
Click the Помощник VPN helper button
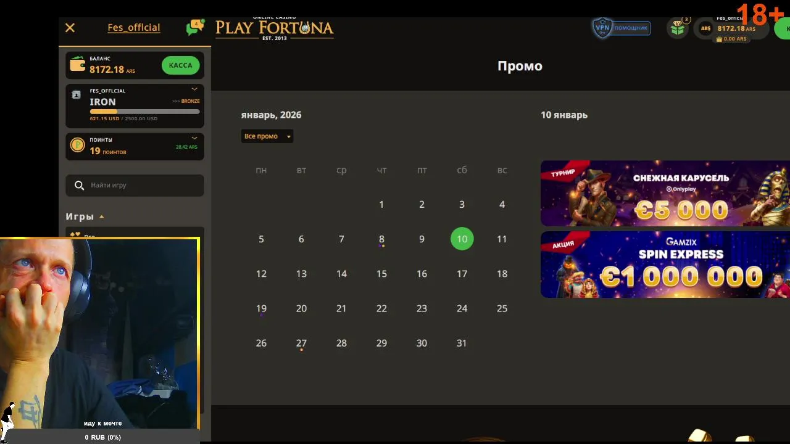tap(631, 28)
